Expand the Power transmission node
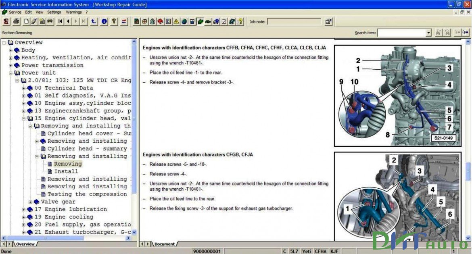472x254 pixels. 10,65
